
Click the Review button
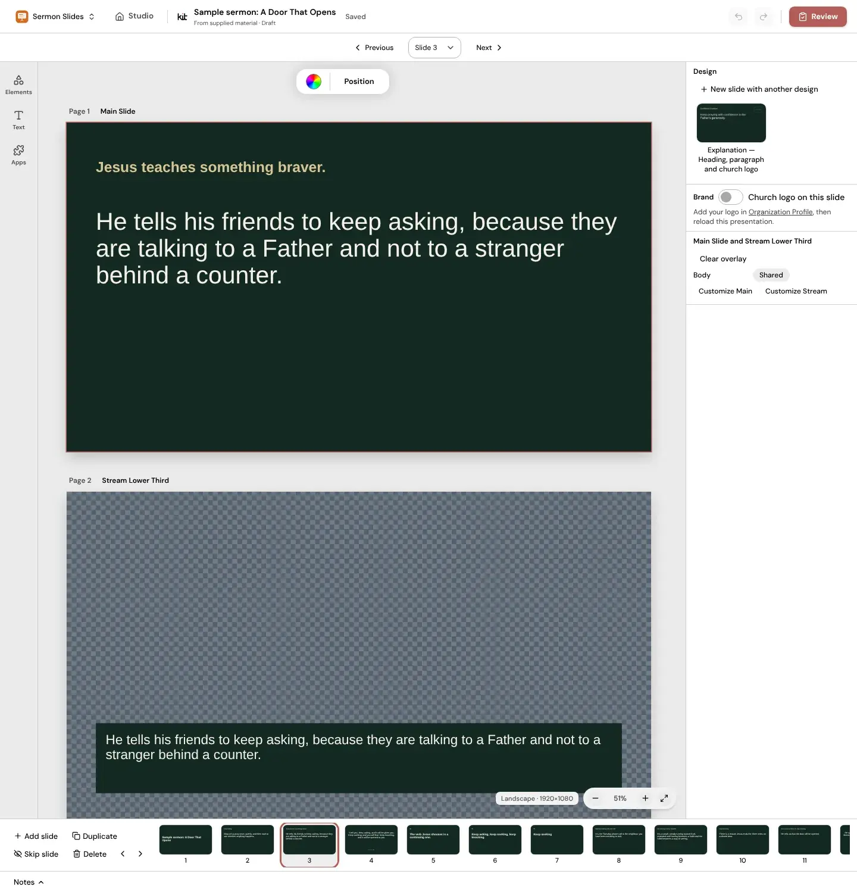click(x=818, y=17)
